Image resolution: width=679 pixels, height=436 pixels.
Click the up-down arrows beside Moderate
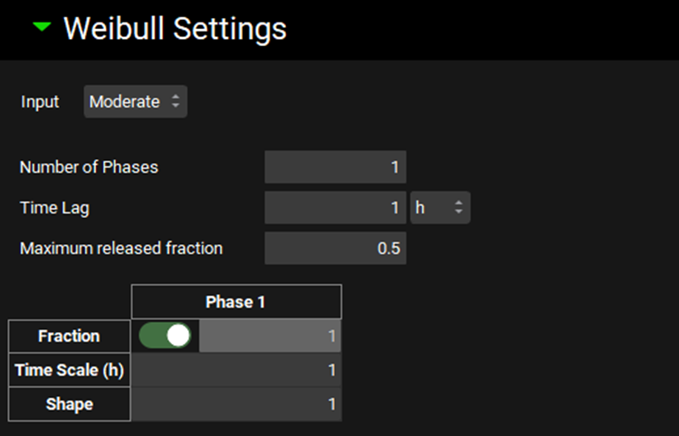tap(176, 102)
